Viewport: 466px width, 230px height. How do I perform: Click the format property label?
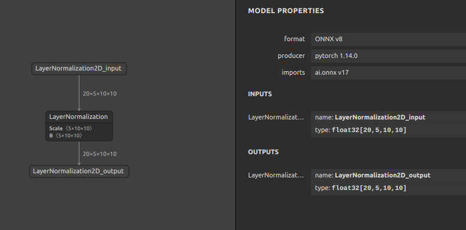pyautogui.click(x=295, y=39)
